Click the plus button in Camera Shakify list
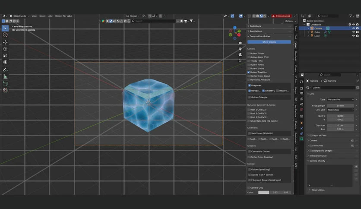 click(x=356, y=166)
